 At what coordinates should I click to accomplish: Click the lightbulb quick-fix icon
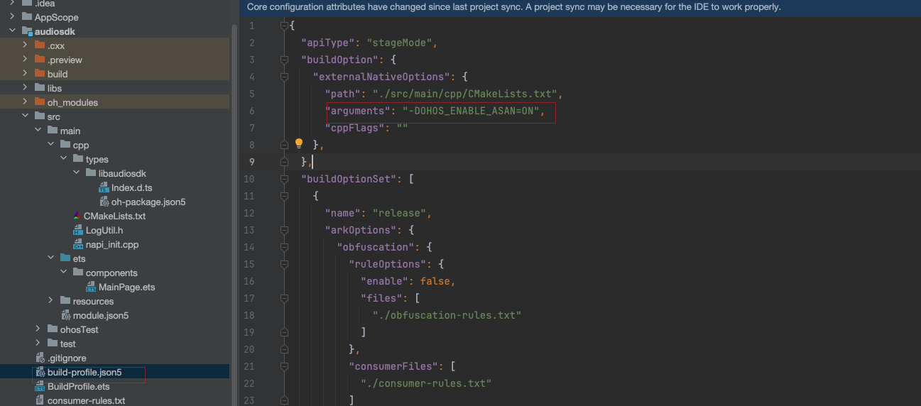(299, 144)
